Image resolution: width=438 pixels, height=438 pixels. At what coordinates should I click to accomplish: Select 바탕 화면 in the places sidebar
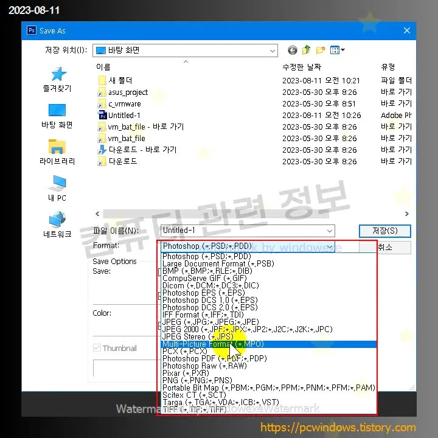tap(57, 116)
